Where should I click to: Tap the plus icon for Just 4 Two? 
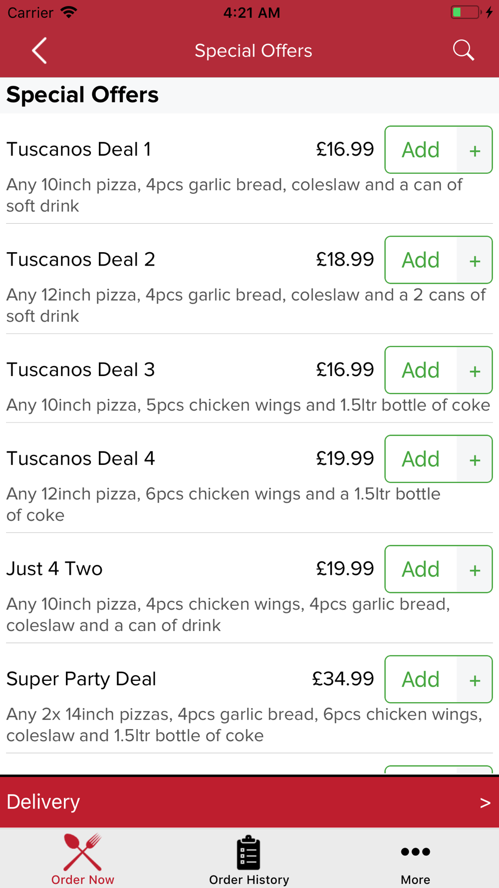coord(475,569)
